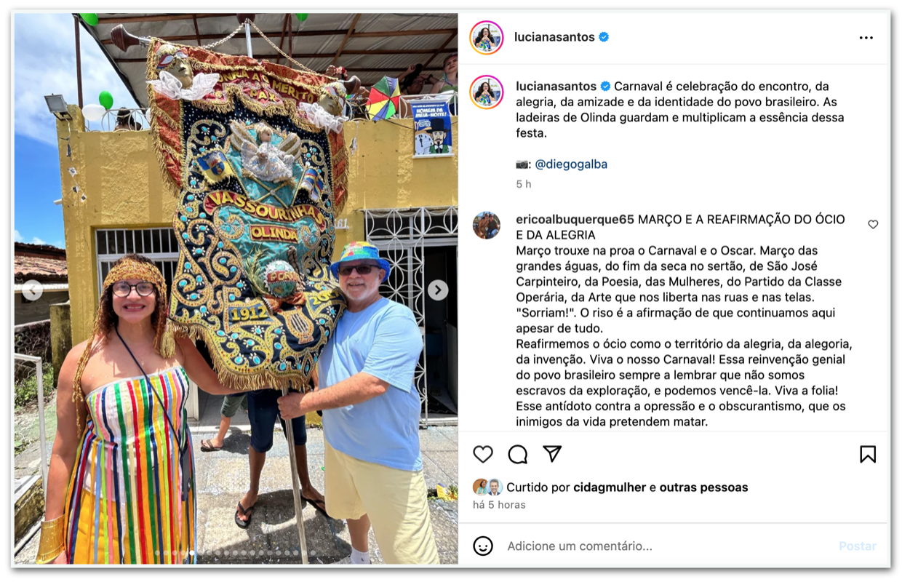Viewport: 902px width, 582px height.
Task: Like ericoalbuquerque65's comment with small heart
Action: pos(873,225)
